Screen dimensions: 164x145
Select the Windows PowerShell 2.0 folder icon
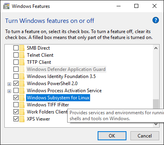point(22,84)
